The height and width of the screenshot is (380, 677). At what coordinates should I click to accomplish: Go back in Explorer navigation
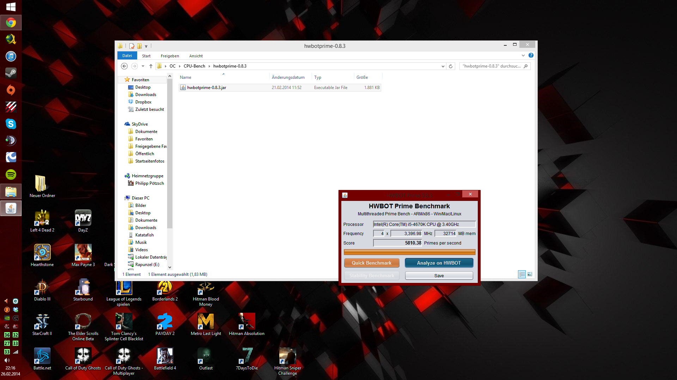124,66
